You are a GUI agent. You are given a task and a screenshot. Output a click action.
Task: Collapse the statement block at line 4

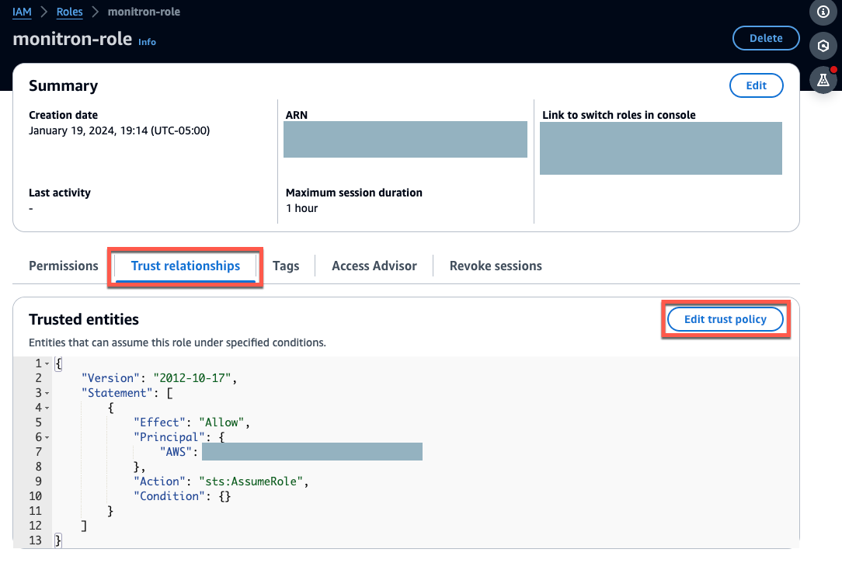tap(45, 407)
